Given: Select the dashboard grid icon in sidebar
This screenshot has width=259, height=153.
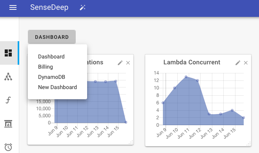Looking at the screenshot, I should [8, 53].
